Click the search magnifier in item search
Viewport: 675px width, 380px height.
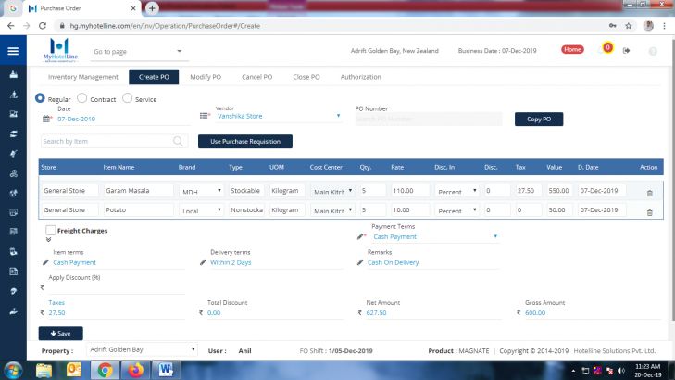(178, 141)
